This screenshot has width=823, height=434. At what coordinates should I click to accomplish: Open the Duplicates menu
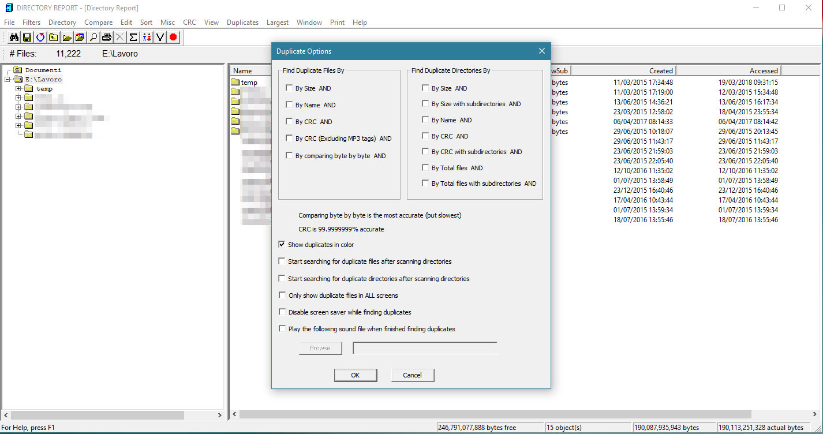click(x=242, y=23)
